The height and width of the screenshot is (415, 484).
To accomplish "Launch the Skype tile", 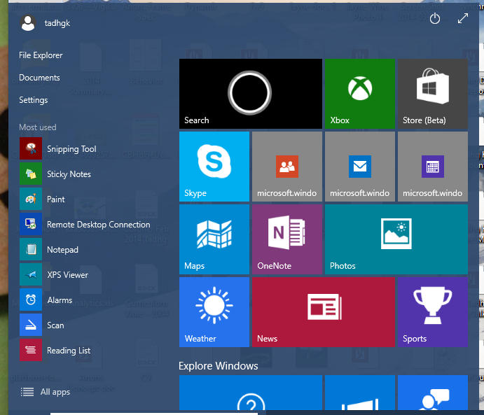I will (x=214, y=167).
